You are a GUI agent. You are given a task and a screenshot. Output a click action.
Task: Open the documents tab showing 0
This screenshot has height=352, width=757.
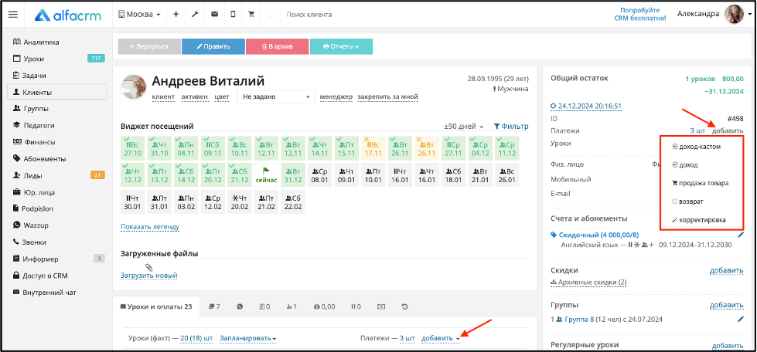(x=264, y=306)
